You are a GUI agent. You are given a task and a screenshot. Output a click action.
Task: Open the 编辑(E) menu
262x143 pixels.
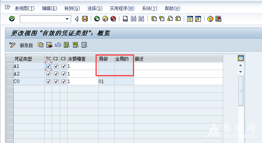(x=49, y=8)
